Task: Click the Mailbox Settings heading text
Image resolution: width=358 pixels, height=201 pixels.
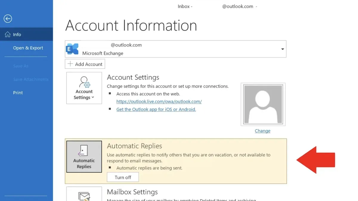Action: point(132,192)
